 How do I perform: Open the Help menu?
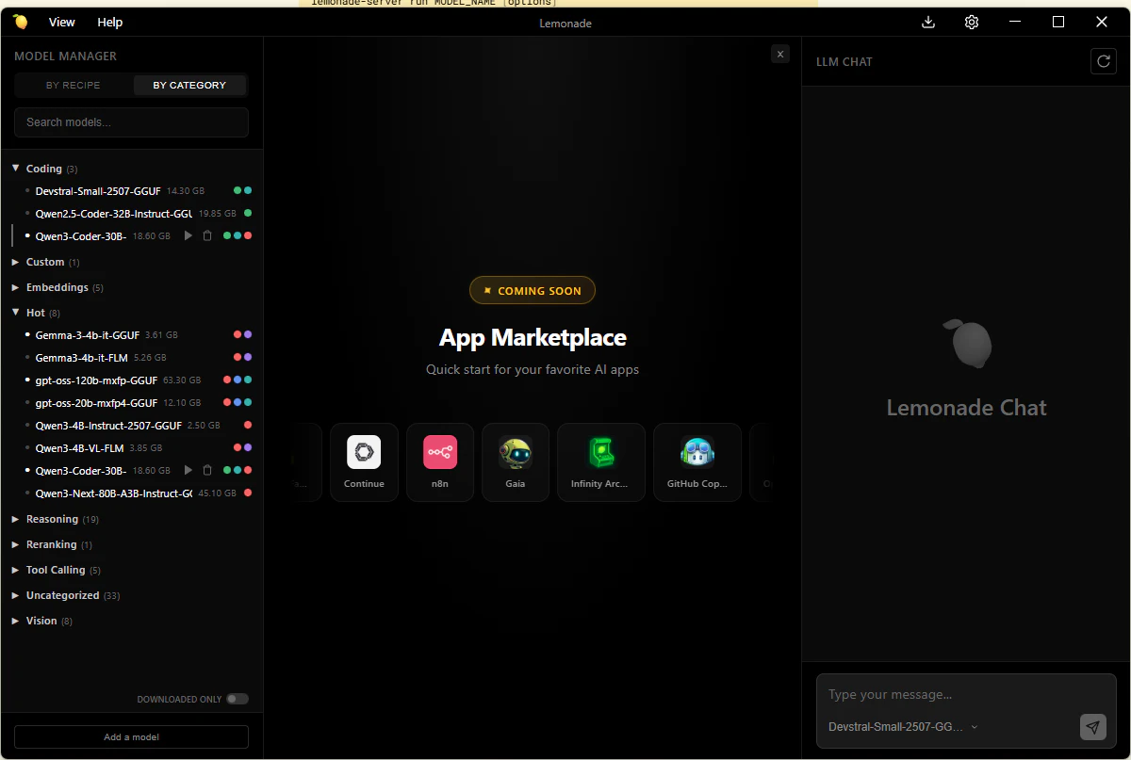(110, 22)
